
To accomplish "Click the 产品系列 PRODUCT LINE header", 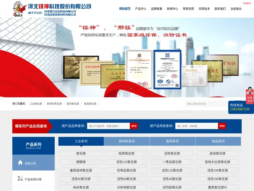I will (34, 145).
